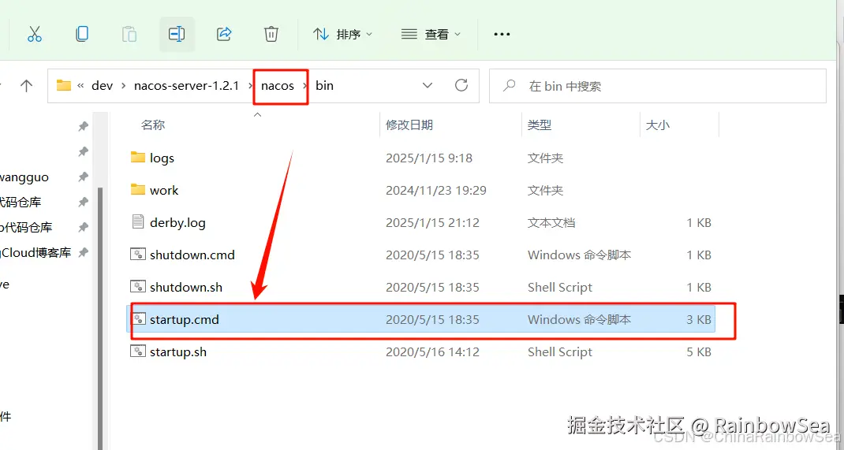Select the startup.sh file

(421, 351)
